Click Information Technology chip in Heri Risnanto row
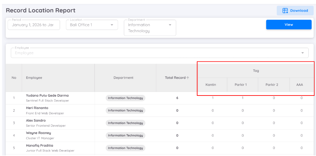The image size is (316, 156). click(125, 110)
